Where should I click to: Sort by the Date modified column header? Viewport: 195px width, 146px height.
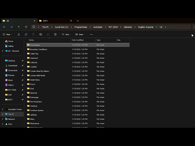coord(83,40)
